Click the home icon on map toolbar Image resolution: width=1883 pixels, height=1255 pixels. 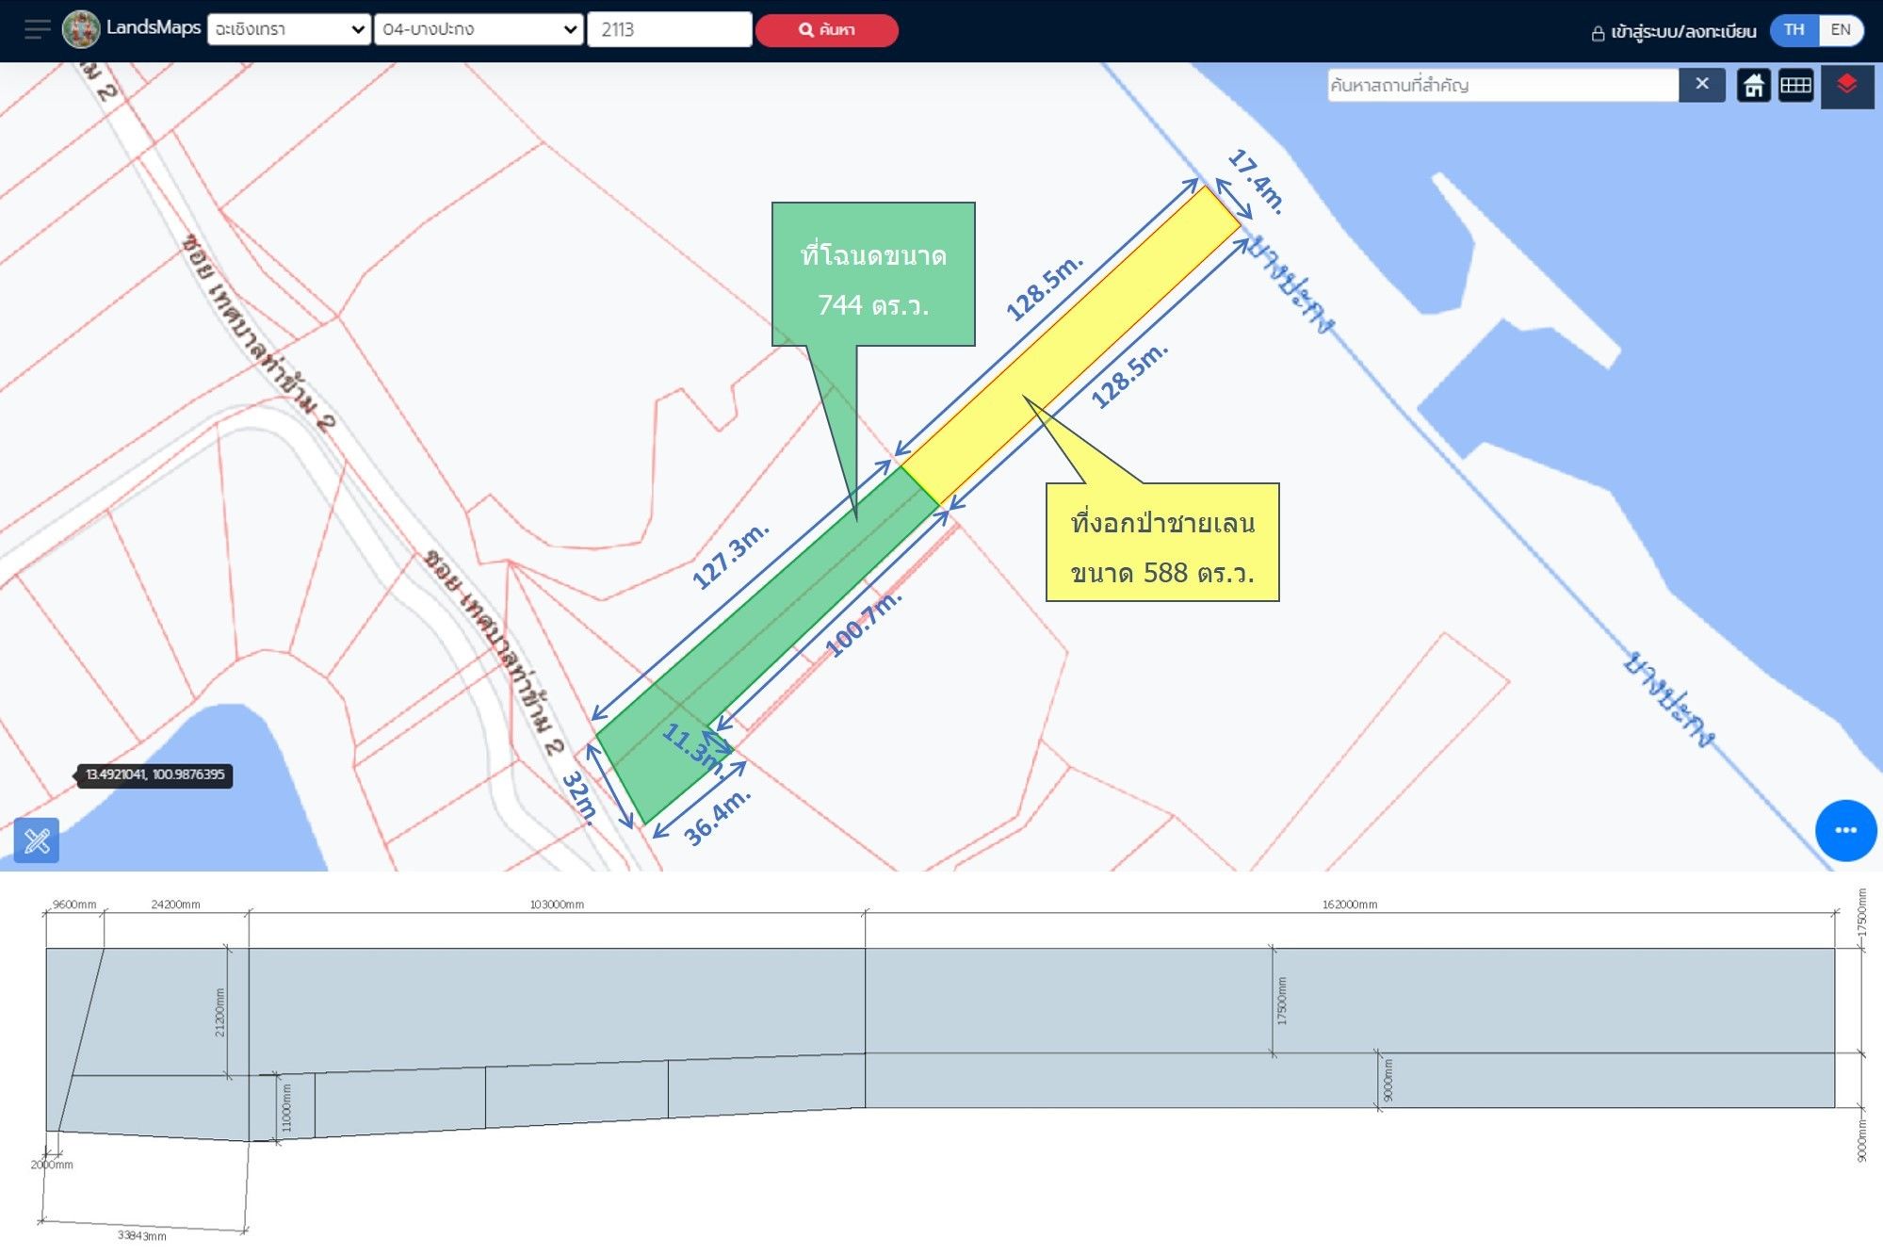pos(1753,86)
